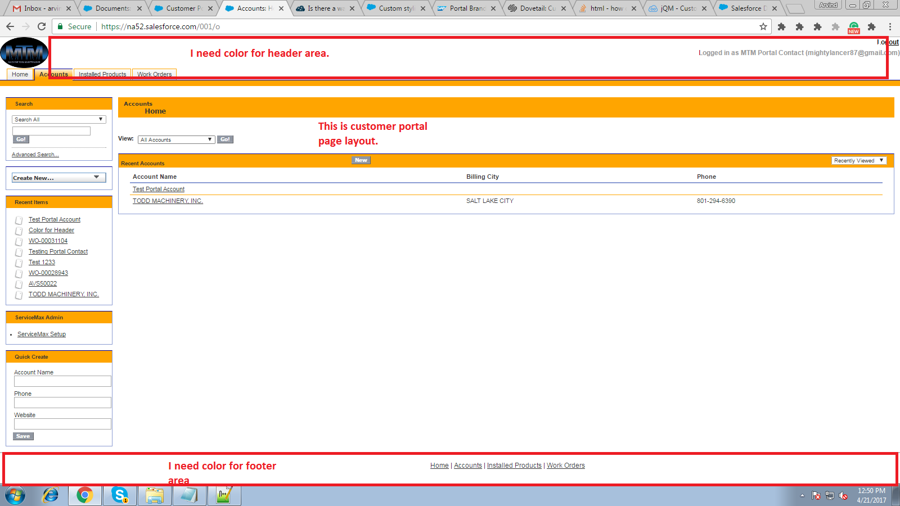900x506 pixels.
Task: Open Color for Header in Recent Items
Action: tap(51, 231)
